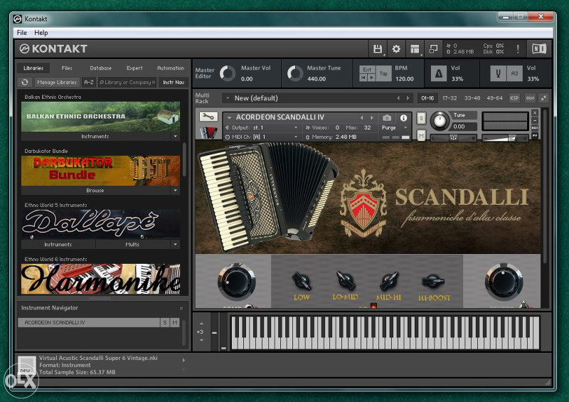Click the Kontakt logo in header
Screen dimensions: 569x402
point(53,48)
